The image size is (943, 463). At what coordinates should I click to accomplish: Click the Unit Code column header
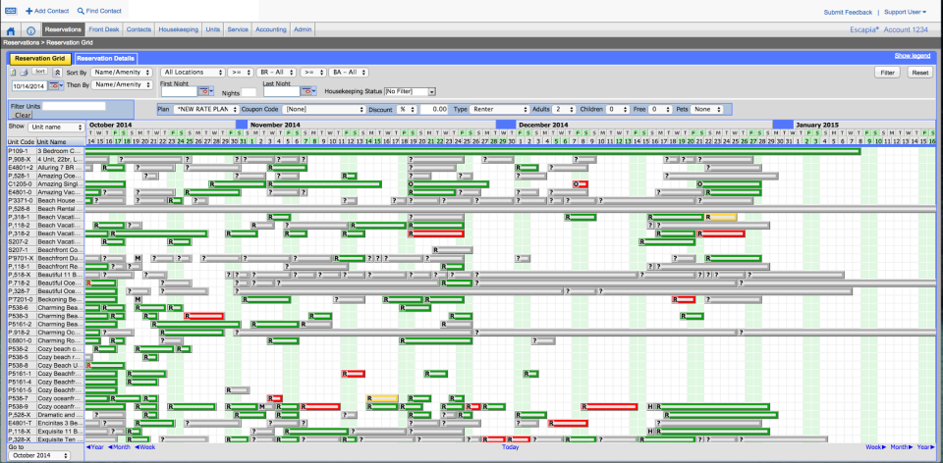(21, 141)
